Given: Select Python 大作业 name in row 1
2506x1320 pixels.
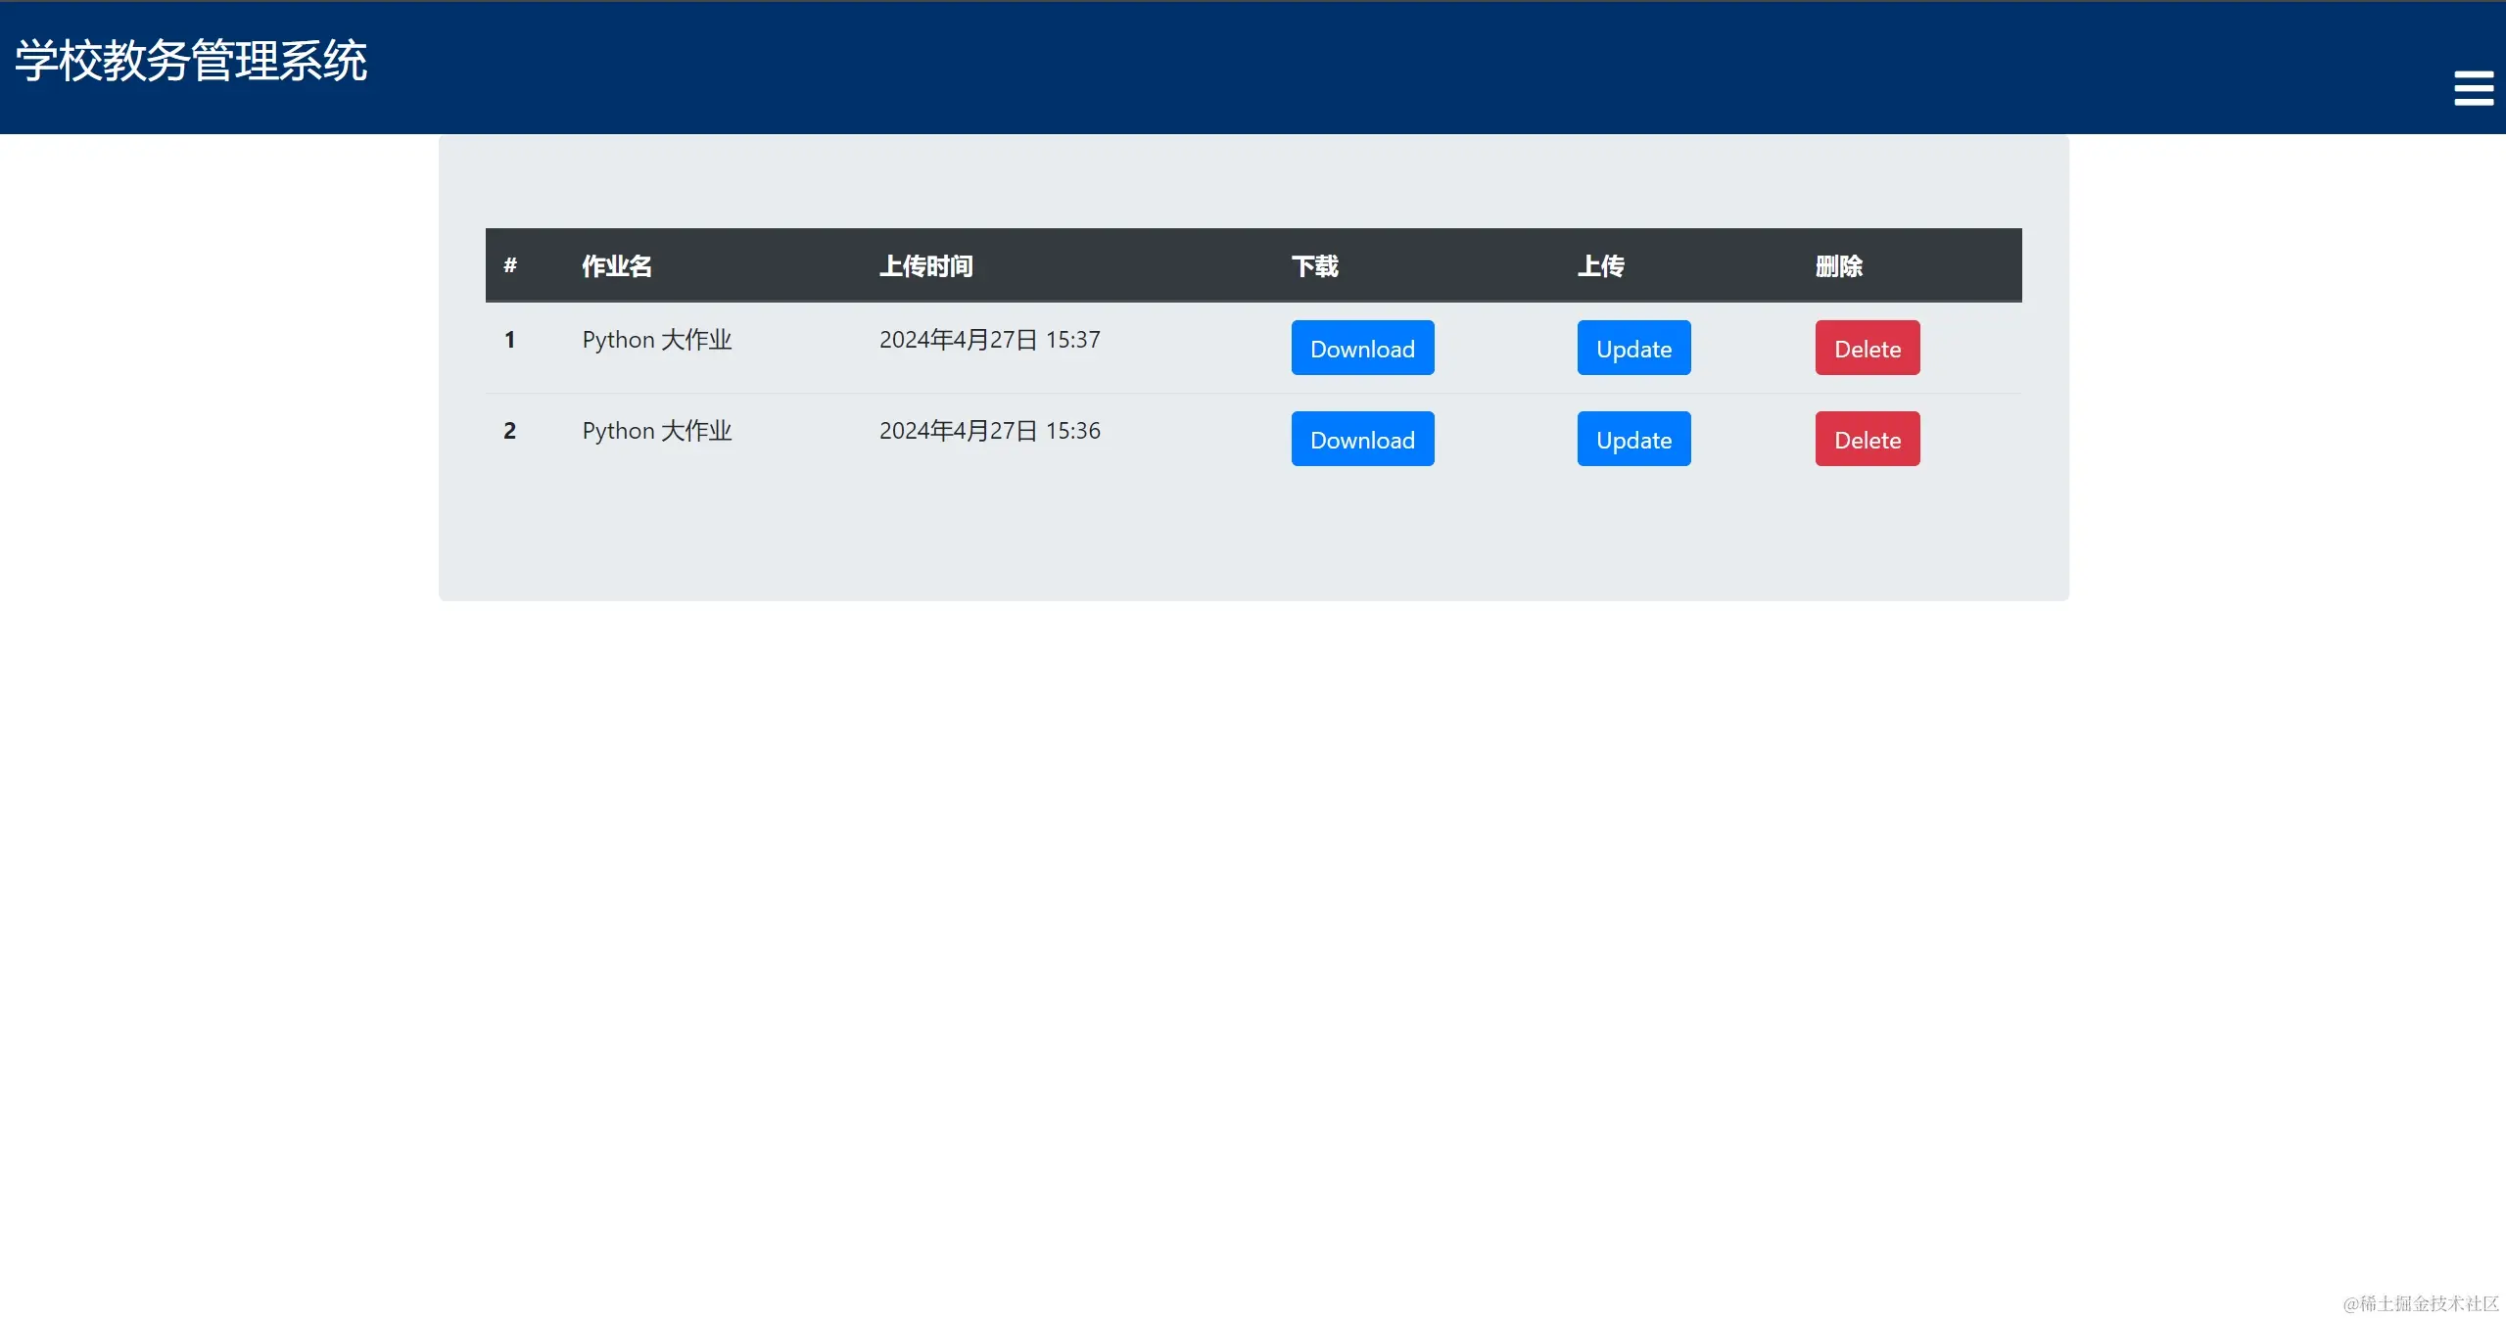Looking at the screenshot, I should coord(656,340).
